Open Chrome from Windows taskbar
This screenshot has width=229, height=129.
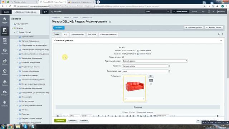pos(10,126)
